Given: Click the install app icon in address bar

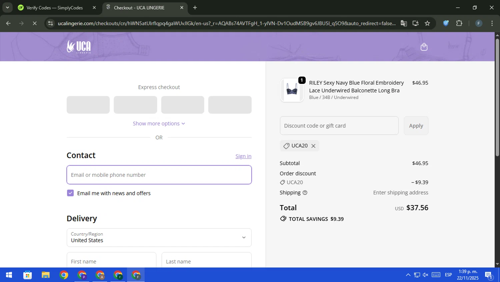Looking at the screenshot, I should [x=415, y=23].
